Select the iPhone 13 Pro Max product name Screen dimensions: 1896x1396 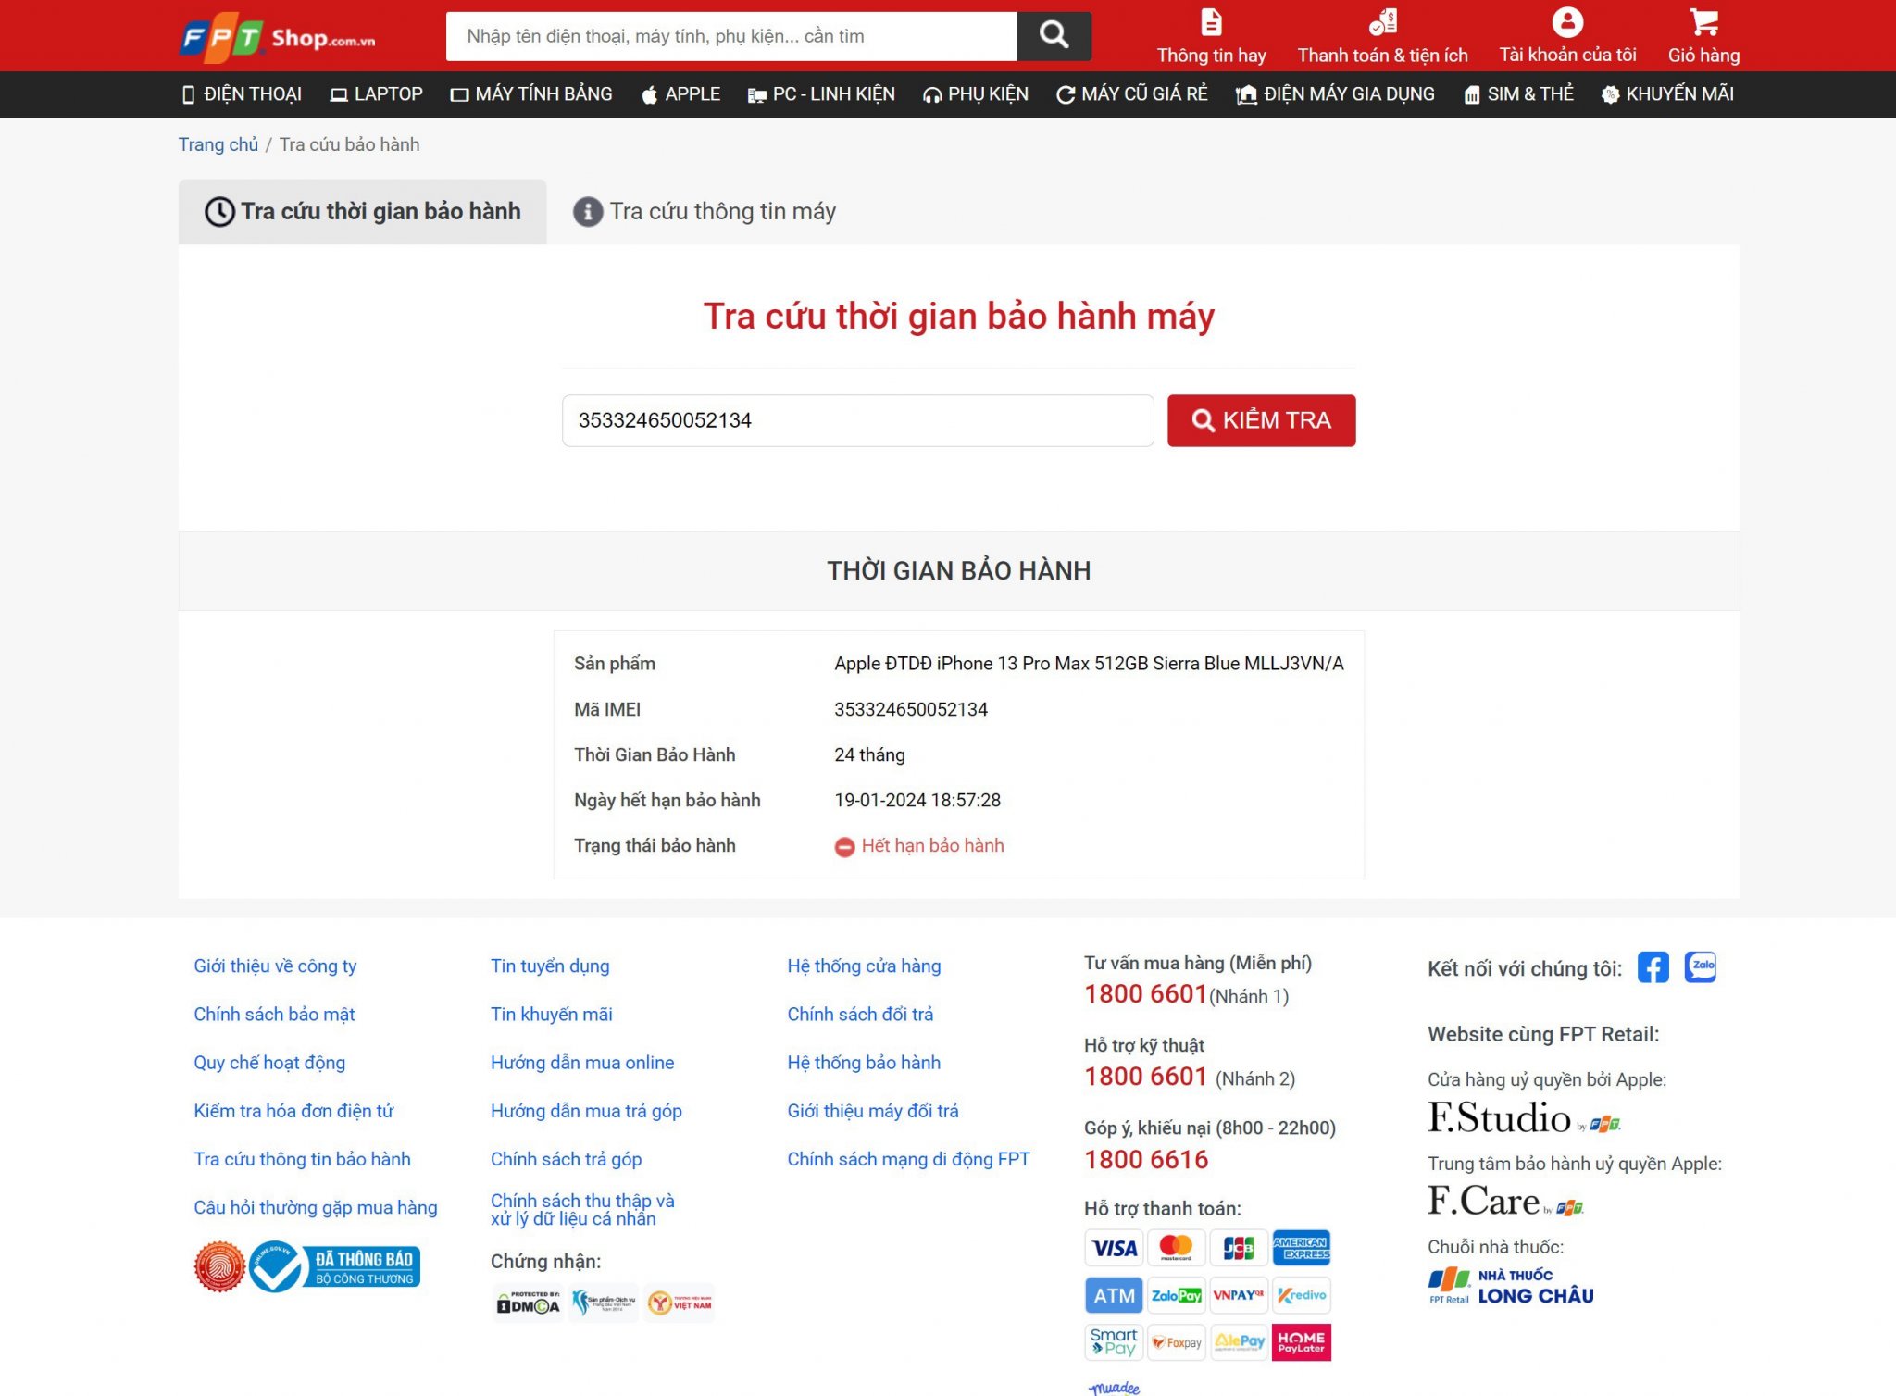click(x=1089, y=664)
